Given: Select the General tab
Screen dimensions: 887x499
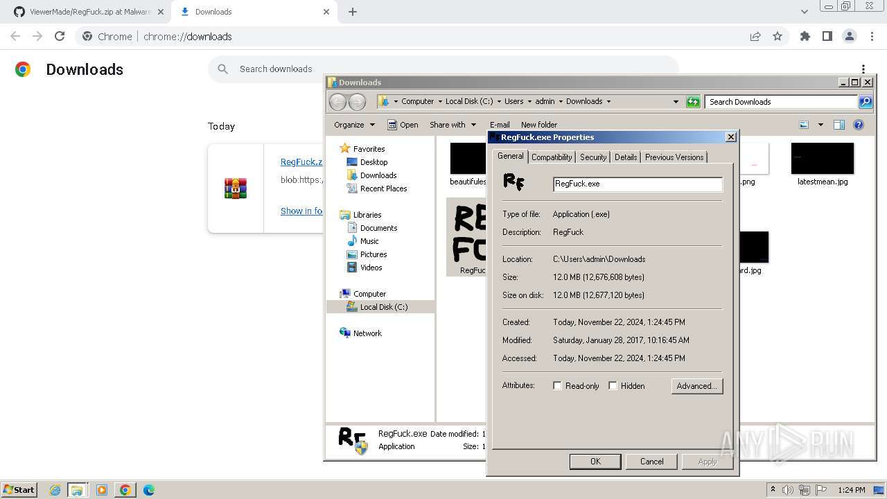Looking at the screenshot, I should (x=511, y=157).
